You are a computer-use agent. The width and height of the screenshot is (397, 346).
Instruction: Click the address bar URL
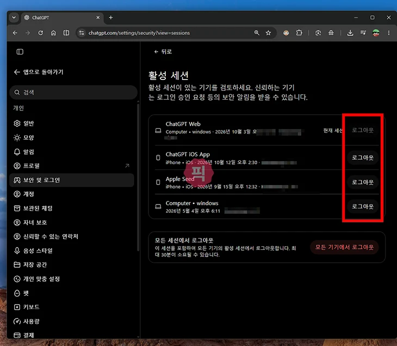pyautogui.click(x=139, y=33)
